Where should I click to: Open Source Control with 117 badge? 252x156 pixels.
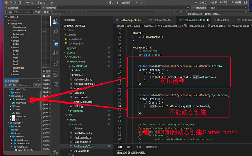tap(56, 43)
